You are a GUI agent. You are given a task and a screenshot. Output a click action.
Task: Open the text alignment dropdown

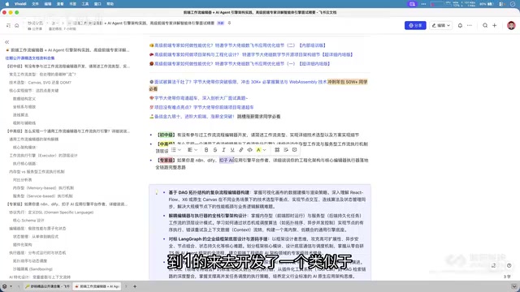click(193, 150)
